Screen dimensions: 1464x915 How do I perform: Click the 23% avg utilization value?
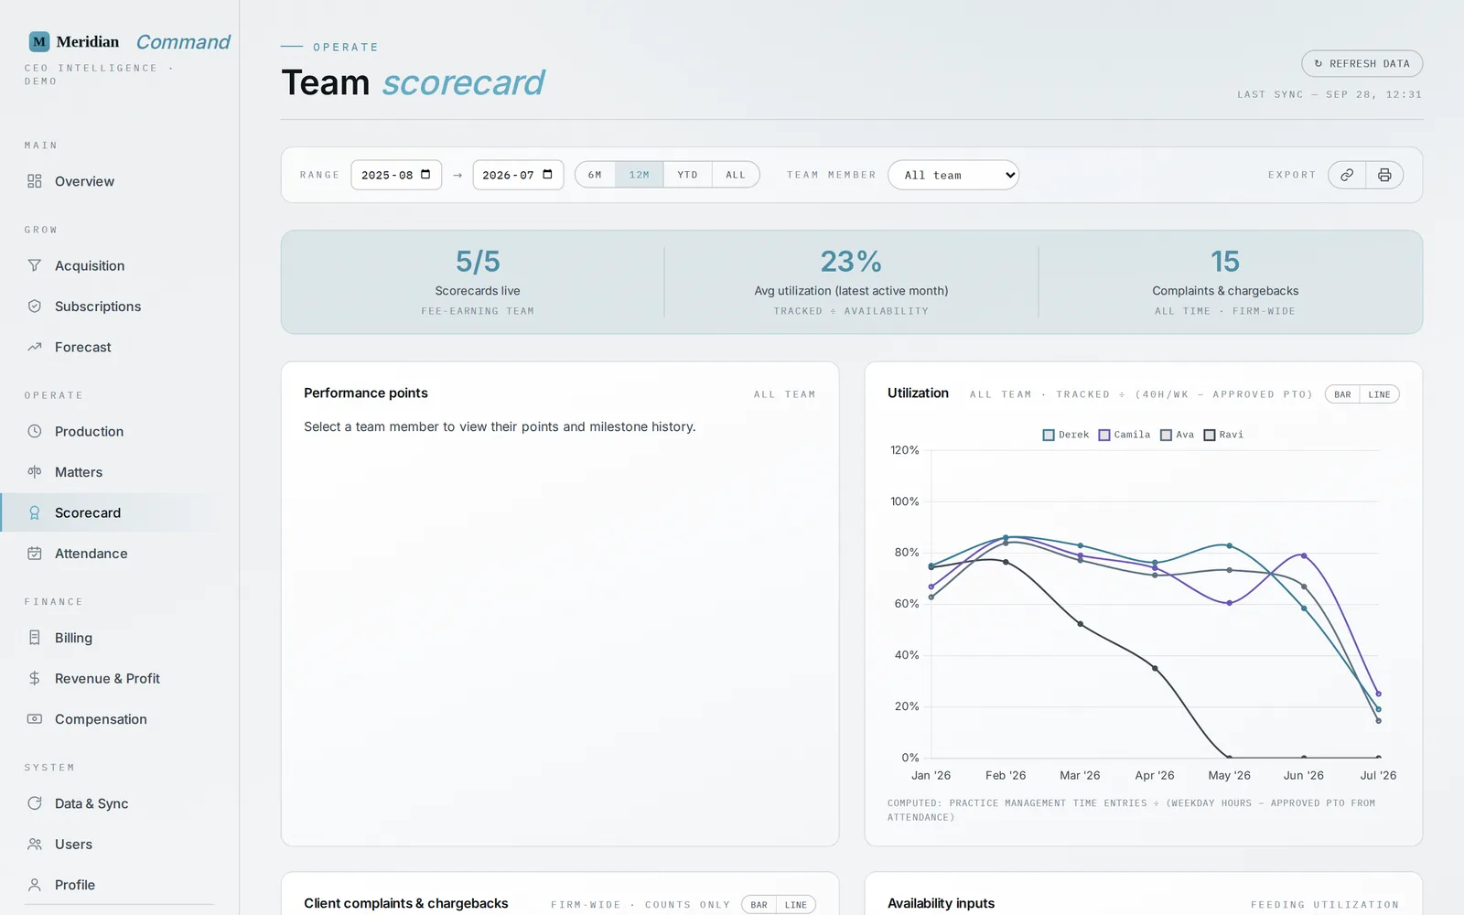point(851,262)
